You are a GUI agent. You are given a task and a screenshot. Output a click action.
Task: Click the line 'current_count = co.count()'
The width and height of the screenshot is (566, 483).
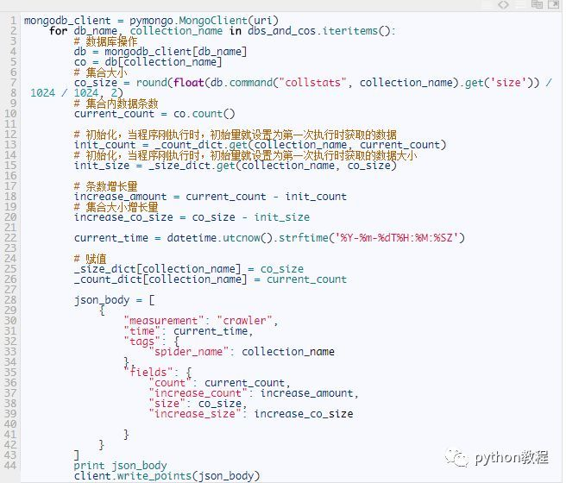click(x=154, y=114)
